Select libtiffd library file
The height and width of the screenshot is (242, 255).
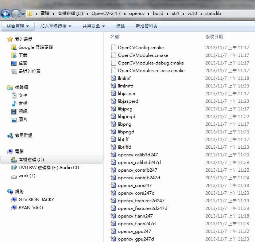[124, 147]
